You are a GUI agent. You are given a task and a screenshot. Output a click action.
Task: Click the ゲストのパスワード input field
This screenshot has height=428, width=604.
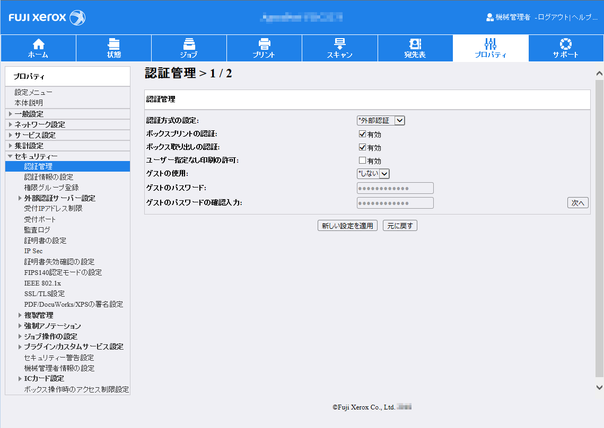[x=395, y=188]
